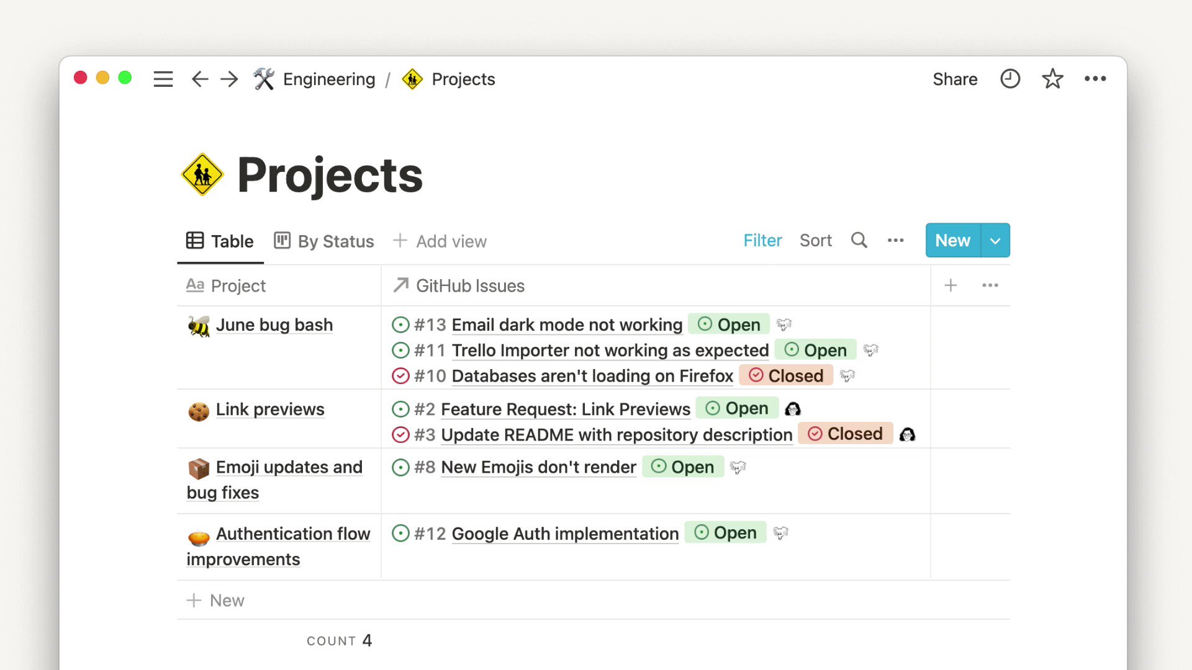The width and height of the screenshot is (1192, 670).
Task: Open issue Update README with repository description
Action: pos(616,435)
